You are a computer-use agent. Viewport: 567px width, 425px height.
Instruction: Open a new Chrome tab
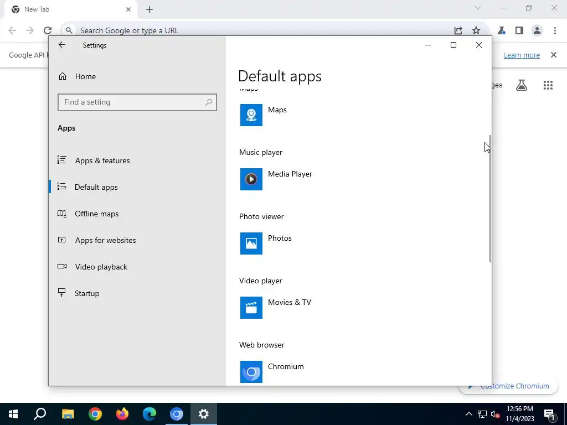[150, 9]
